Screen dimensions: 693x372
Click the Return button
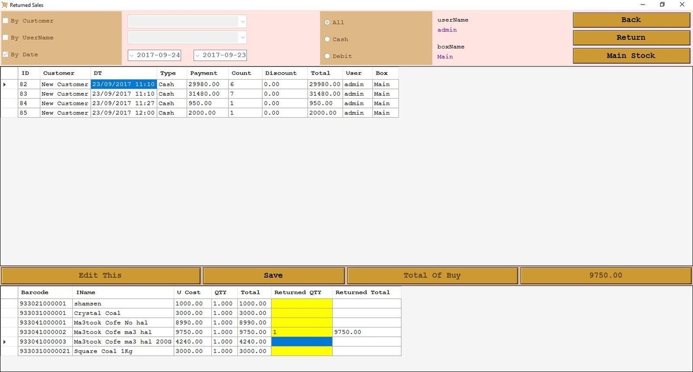point(631,37)
